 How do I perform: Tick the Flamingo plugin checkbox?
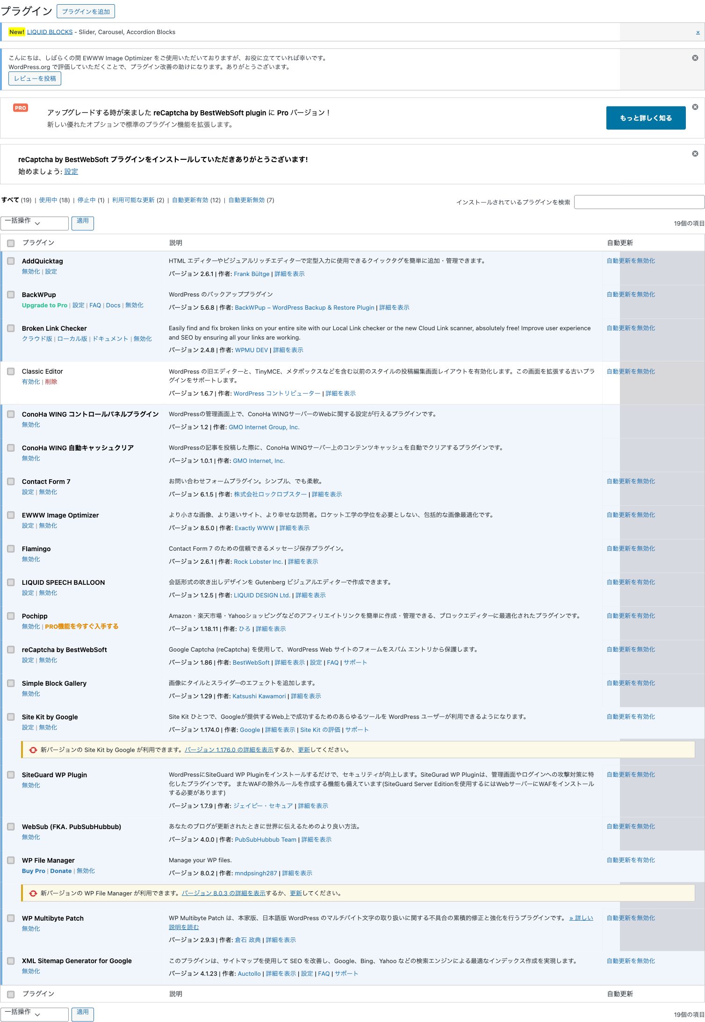(x=11, y=549)
